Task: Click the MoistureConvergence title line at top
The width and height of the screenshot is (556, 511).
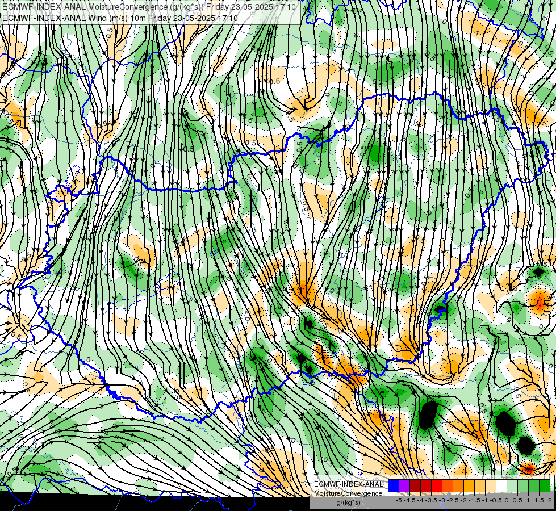Action: point(149,7)
